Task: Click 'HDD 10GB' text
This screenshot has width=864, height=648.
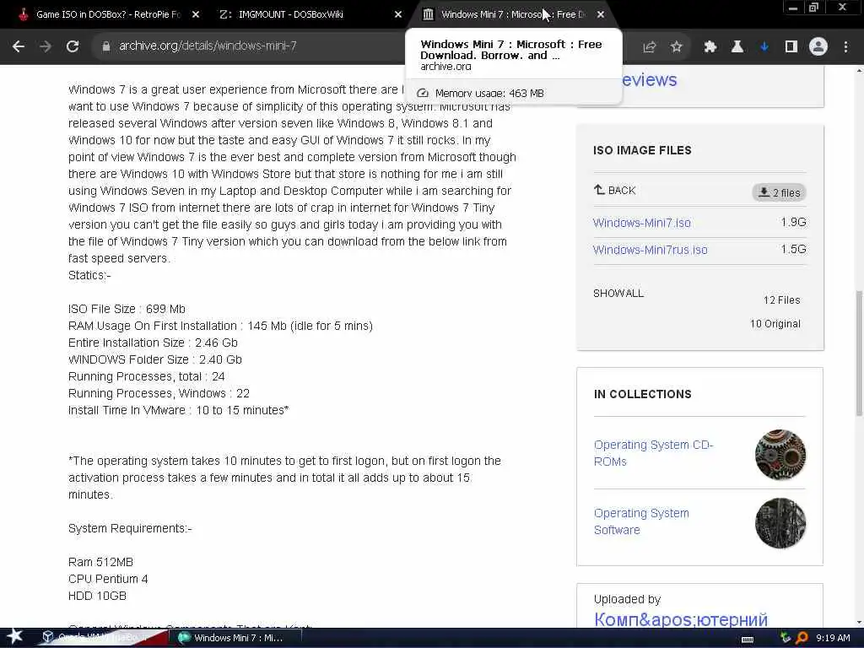Action: (x=97, y=596)
